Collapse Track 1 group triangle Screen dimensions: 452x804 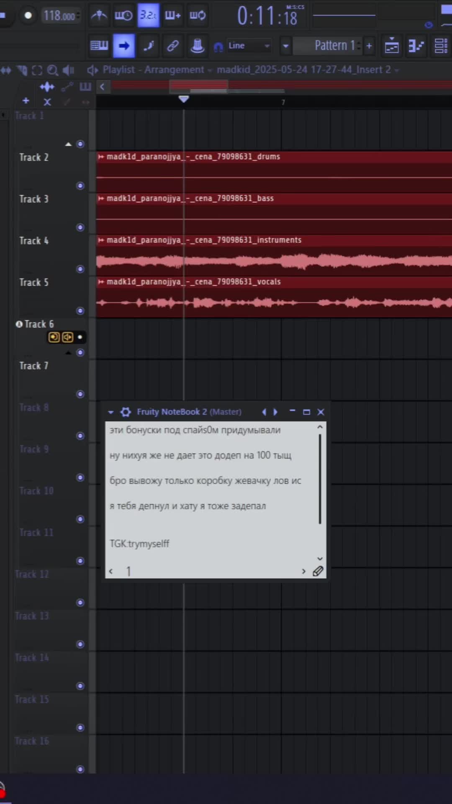[69, 144]
